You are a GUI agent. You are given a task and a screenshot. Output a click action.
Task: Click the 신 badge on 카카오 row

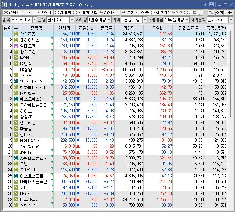click(x=16, y=75)
